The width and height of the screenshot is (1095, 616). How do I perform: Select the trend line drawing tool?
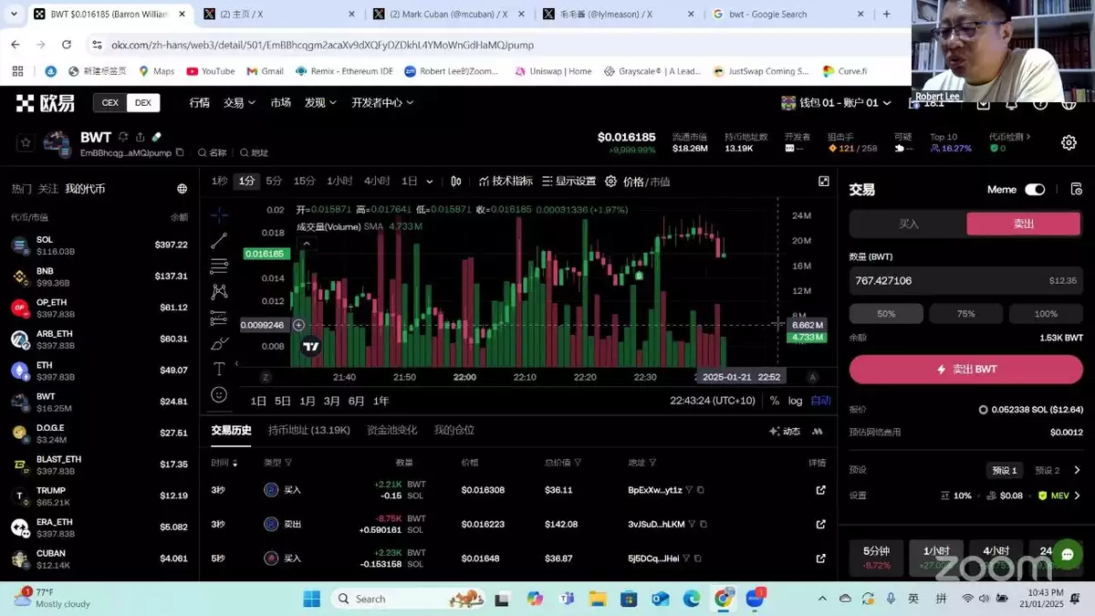click(219, 241)
